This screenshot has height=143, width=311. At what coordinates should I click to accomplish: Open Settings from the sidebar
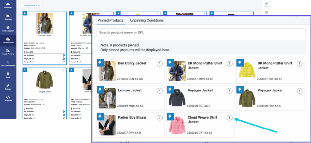(8, 87)
